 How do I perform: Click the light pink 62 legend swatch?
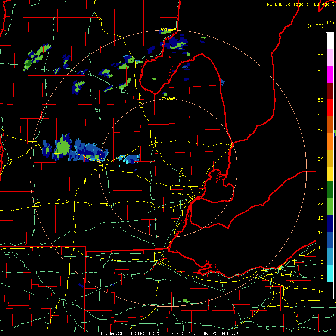coord(330,57)
